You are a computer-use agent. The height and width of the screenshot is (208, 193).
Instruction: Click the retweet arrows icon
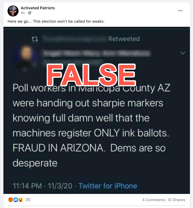35,39
